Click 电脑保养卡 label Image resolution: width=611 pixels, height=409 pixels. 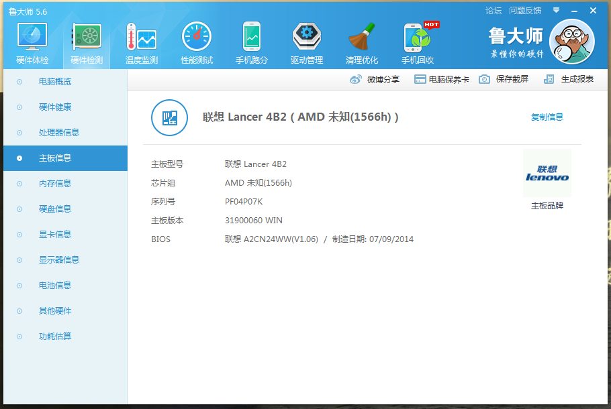pos(449,79)
